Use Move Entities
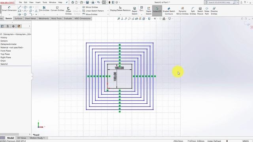Viewport: 253px width, 142px height. 90,14
